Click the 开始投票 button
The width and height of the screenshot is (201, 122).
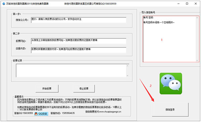pos(47,88)
